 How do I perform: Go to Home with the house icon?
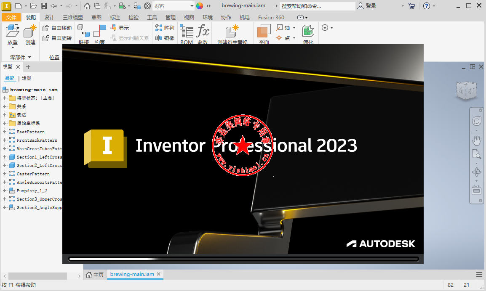tap(87, 5)
